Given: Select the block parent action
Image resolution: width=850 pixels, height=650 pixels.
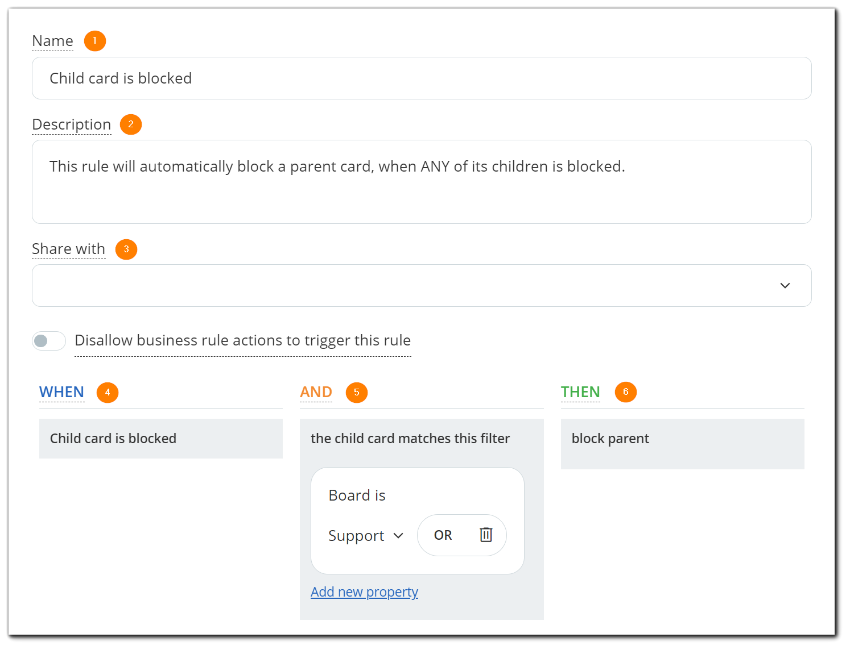Looking at the screenshot, I should [x=610, y=438].
